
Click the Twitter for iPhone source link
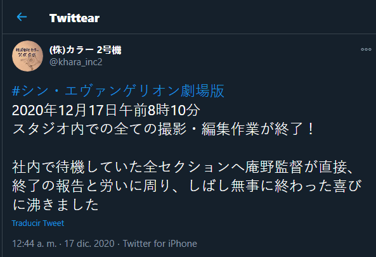[160, 244]
